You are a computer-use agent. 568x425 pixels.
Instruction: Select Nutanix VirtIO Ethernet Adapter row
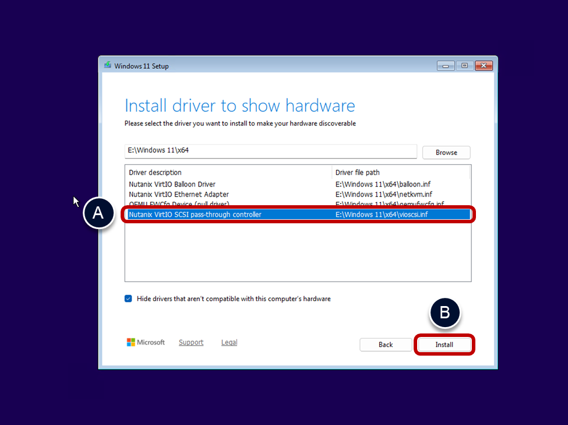point(178,194)
